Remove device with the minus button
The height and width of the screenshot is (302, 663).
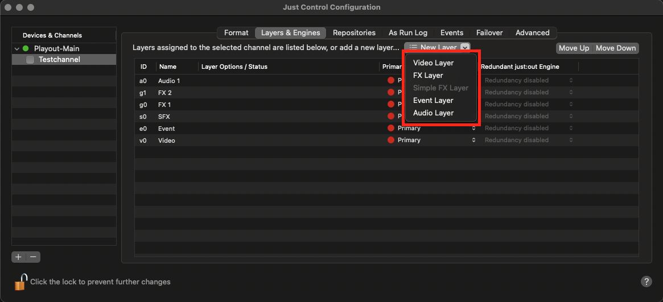(x=34, y=257)
